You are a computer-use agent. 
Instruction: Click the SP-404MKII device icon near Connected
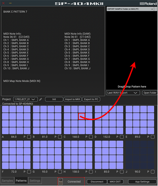[61, 181]
